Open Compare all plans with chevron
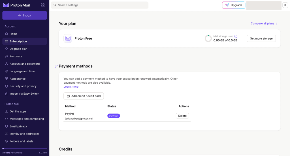Screen dimensions: 290x156 [x=264, y=23]
